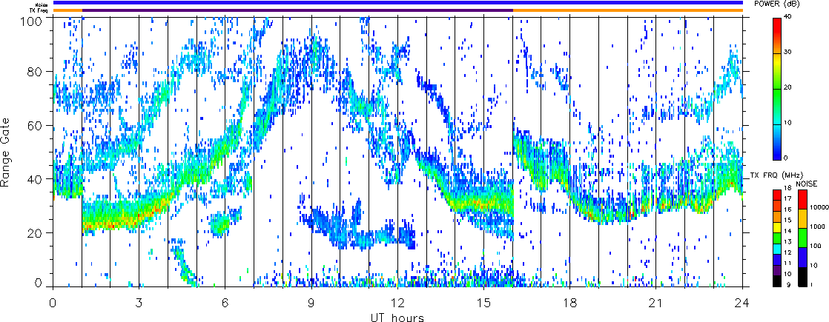Click the blue Noise bar above plot
The image size is (829, 322).
[398, 3]
